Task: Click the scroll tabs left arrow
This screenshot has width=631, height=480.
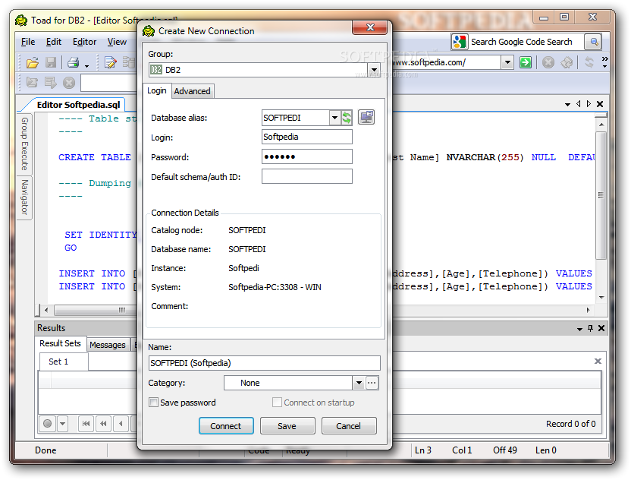Action: [578, 104]
